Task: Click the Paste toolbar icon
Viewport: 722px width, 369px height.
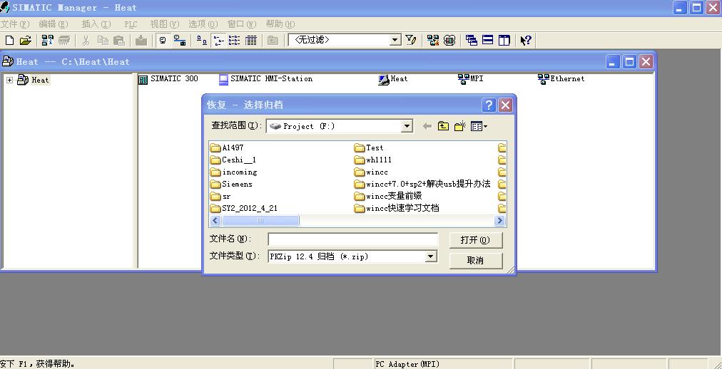Action: (x=119, y=41)
